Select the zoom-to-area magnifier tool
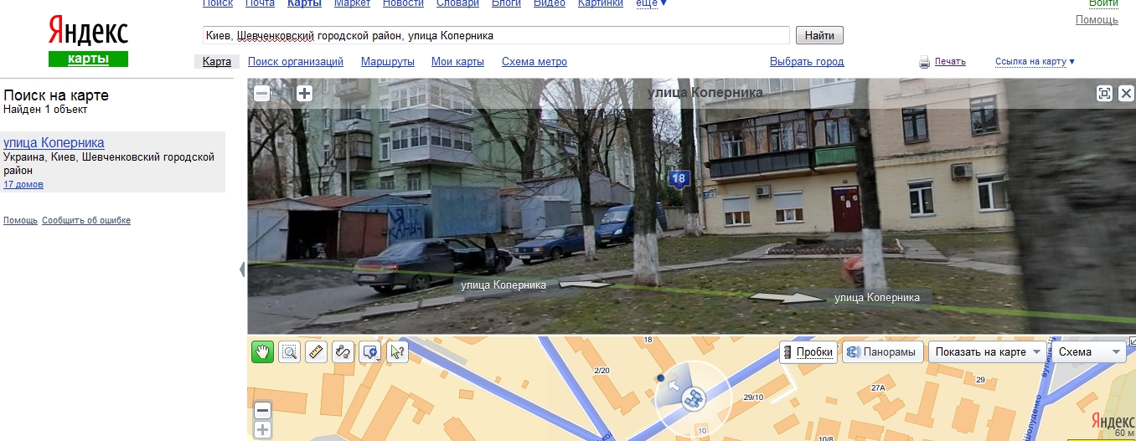Image resolution: width=1136 pixels, height=441 pixels. pos(289,352)
